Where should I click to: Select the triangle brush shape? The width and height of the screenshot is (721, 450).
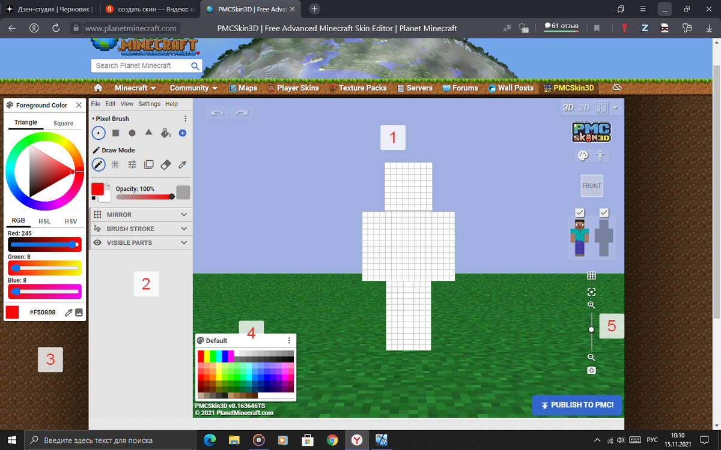point(149,133)
